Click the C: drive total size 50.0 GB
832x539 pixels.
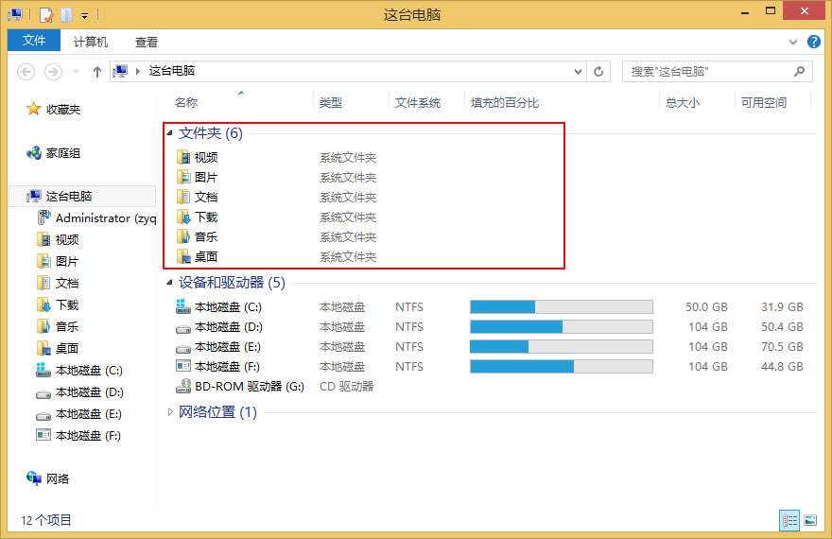pos(706,307)
